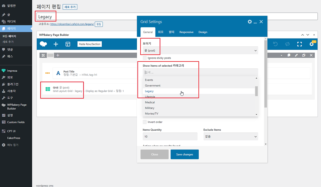321x187 pixels.
Task: Open Custom Fields menu
Action: pyautogui.click(x=16, y=122)
